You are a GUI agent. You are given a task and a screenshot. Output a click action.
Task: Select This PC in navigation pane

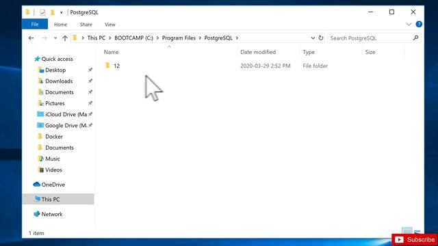point(58,199)
